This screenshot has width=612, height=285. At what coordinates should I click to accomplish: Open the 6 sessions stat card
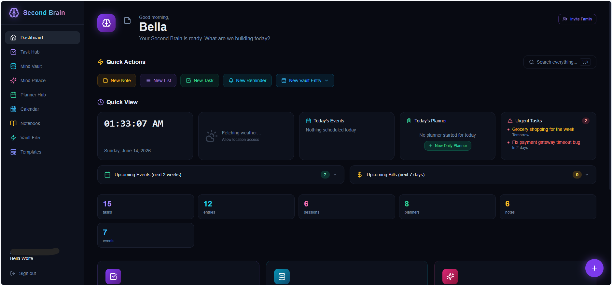347,207
